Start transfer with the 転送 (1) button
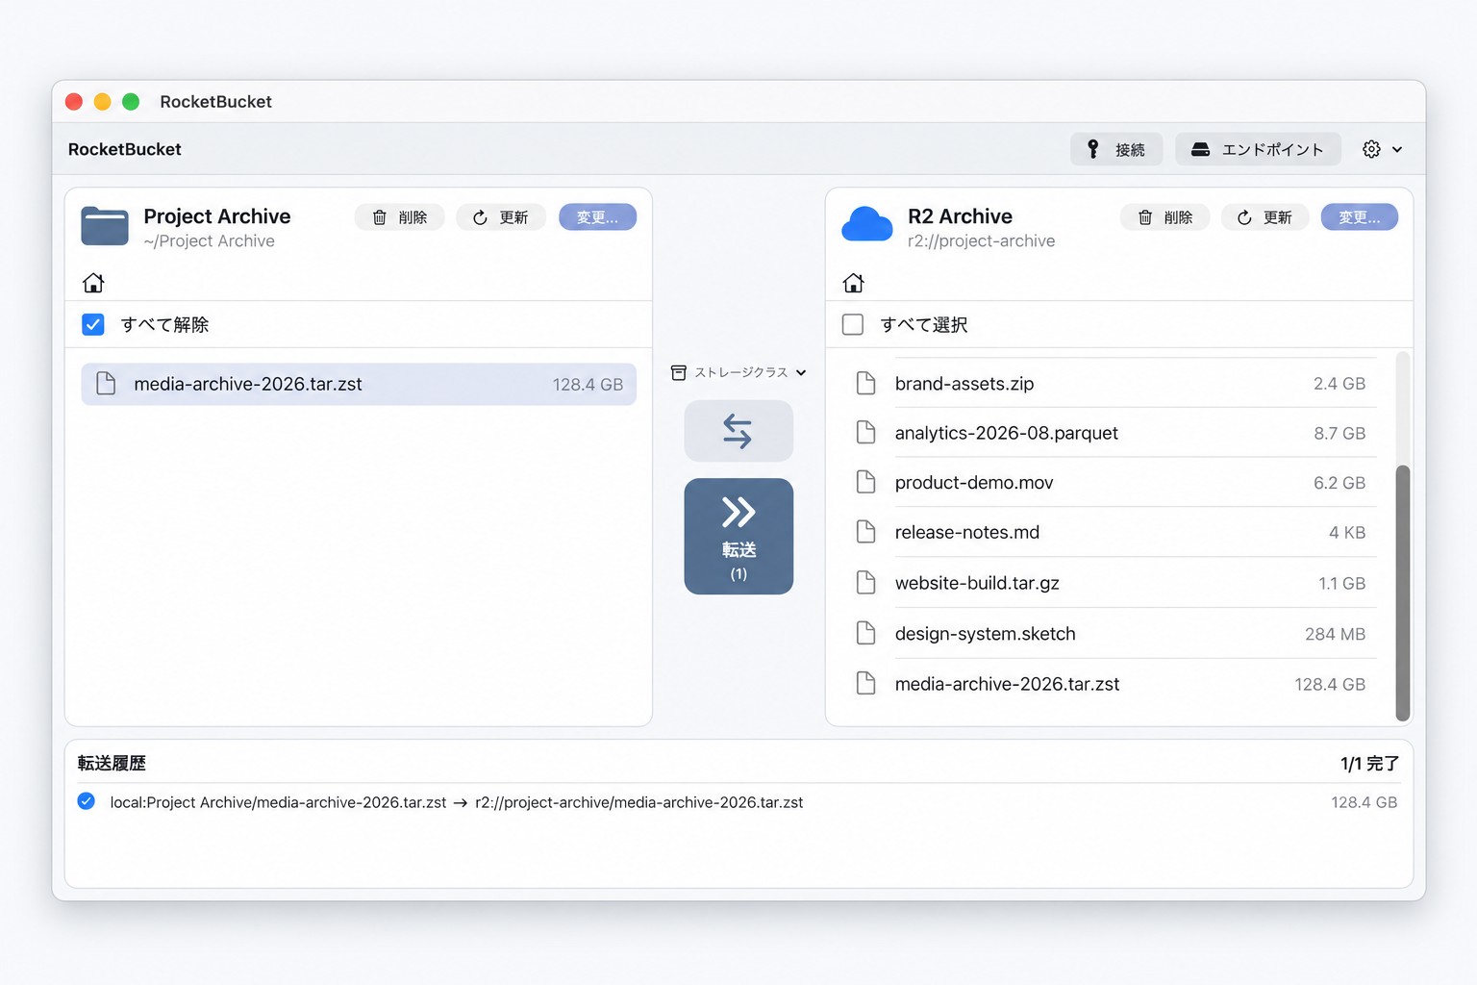1477x985 pixels. [x=738, y=536]
